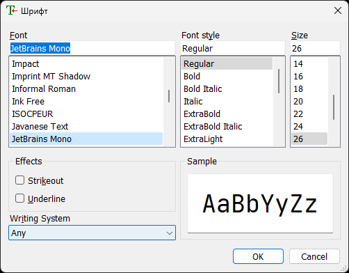Click the font dialog title icon
The width and height of the screenshot is (349, 273).
[x=12, y=10]
